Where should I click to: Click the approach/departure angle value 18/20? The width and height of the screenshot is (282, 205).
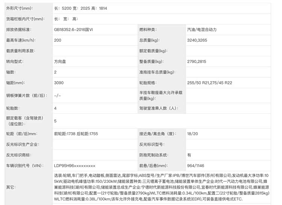pos(192,133)
